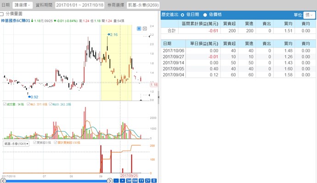Viewport: 317px width, 183px height.
Task: Switch chart range to 1Y
Action: coord(142,180)
